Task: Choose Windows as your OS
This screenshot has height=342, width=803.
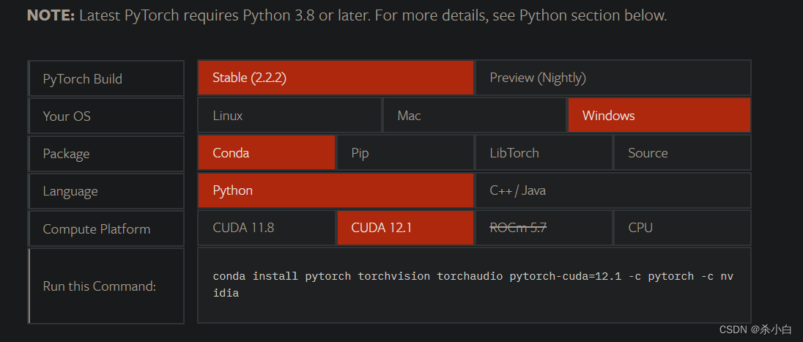Action: coord(659,115)
